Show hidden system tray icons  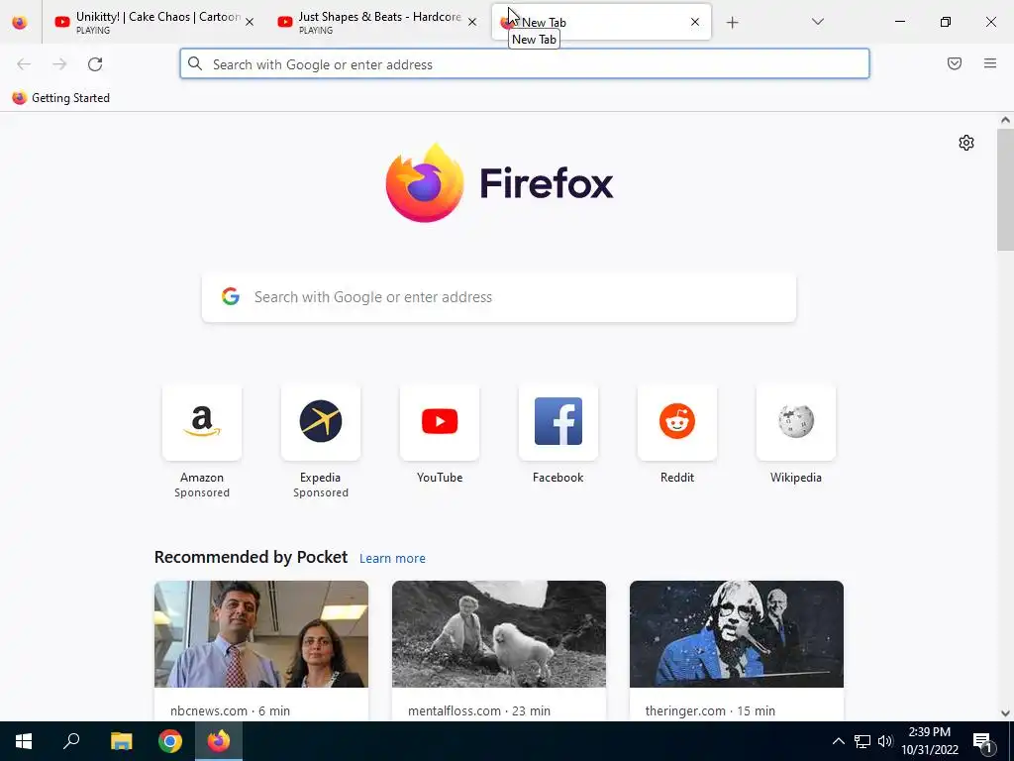click(x=838, y=741)
